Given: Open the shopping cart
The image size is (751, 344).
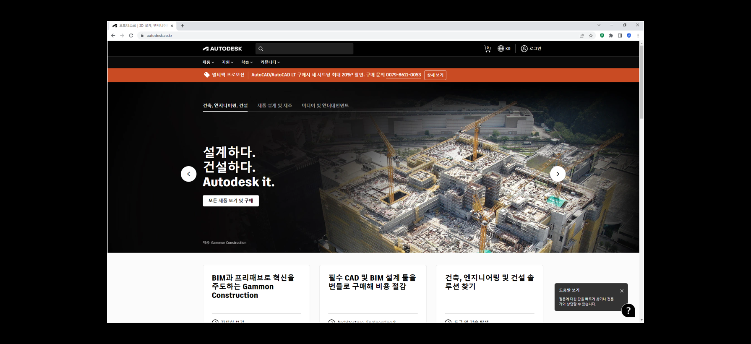Looking at the screenshot, I should pyautogui.click(x=487, y=49).
